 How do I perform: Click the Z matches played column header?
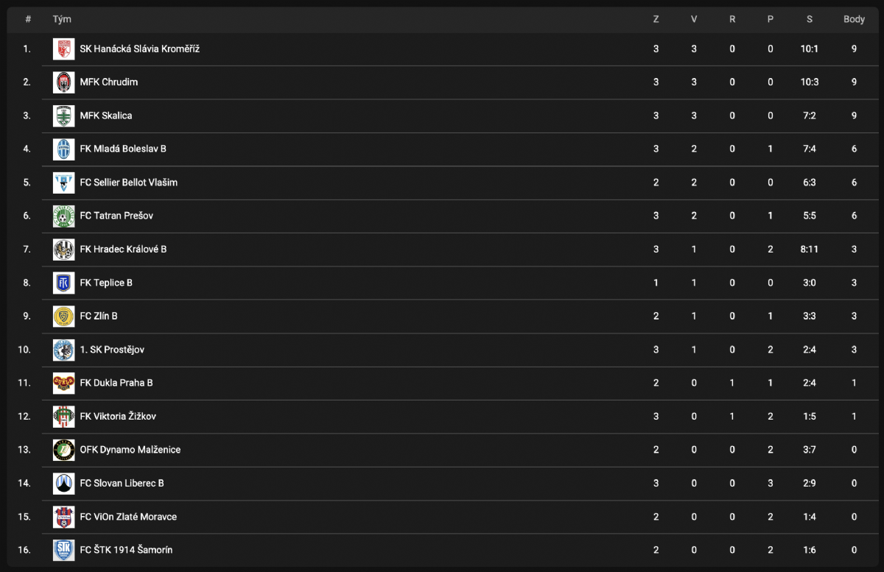(656, 19)
